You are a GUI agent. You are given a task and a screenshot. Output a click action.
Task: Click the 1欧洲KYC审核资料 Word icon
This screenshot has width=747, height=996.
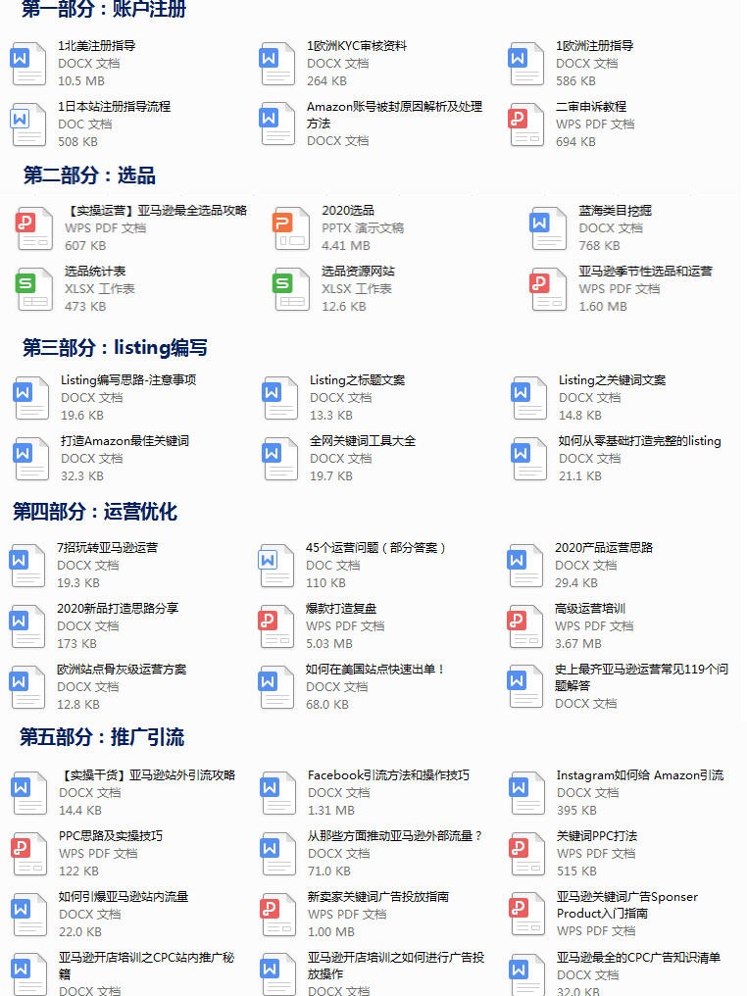tap(277, 64)
